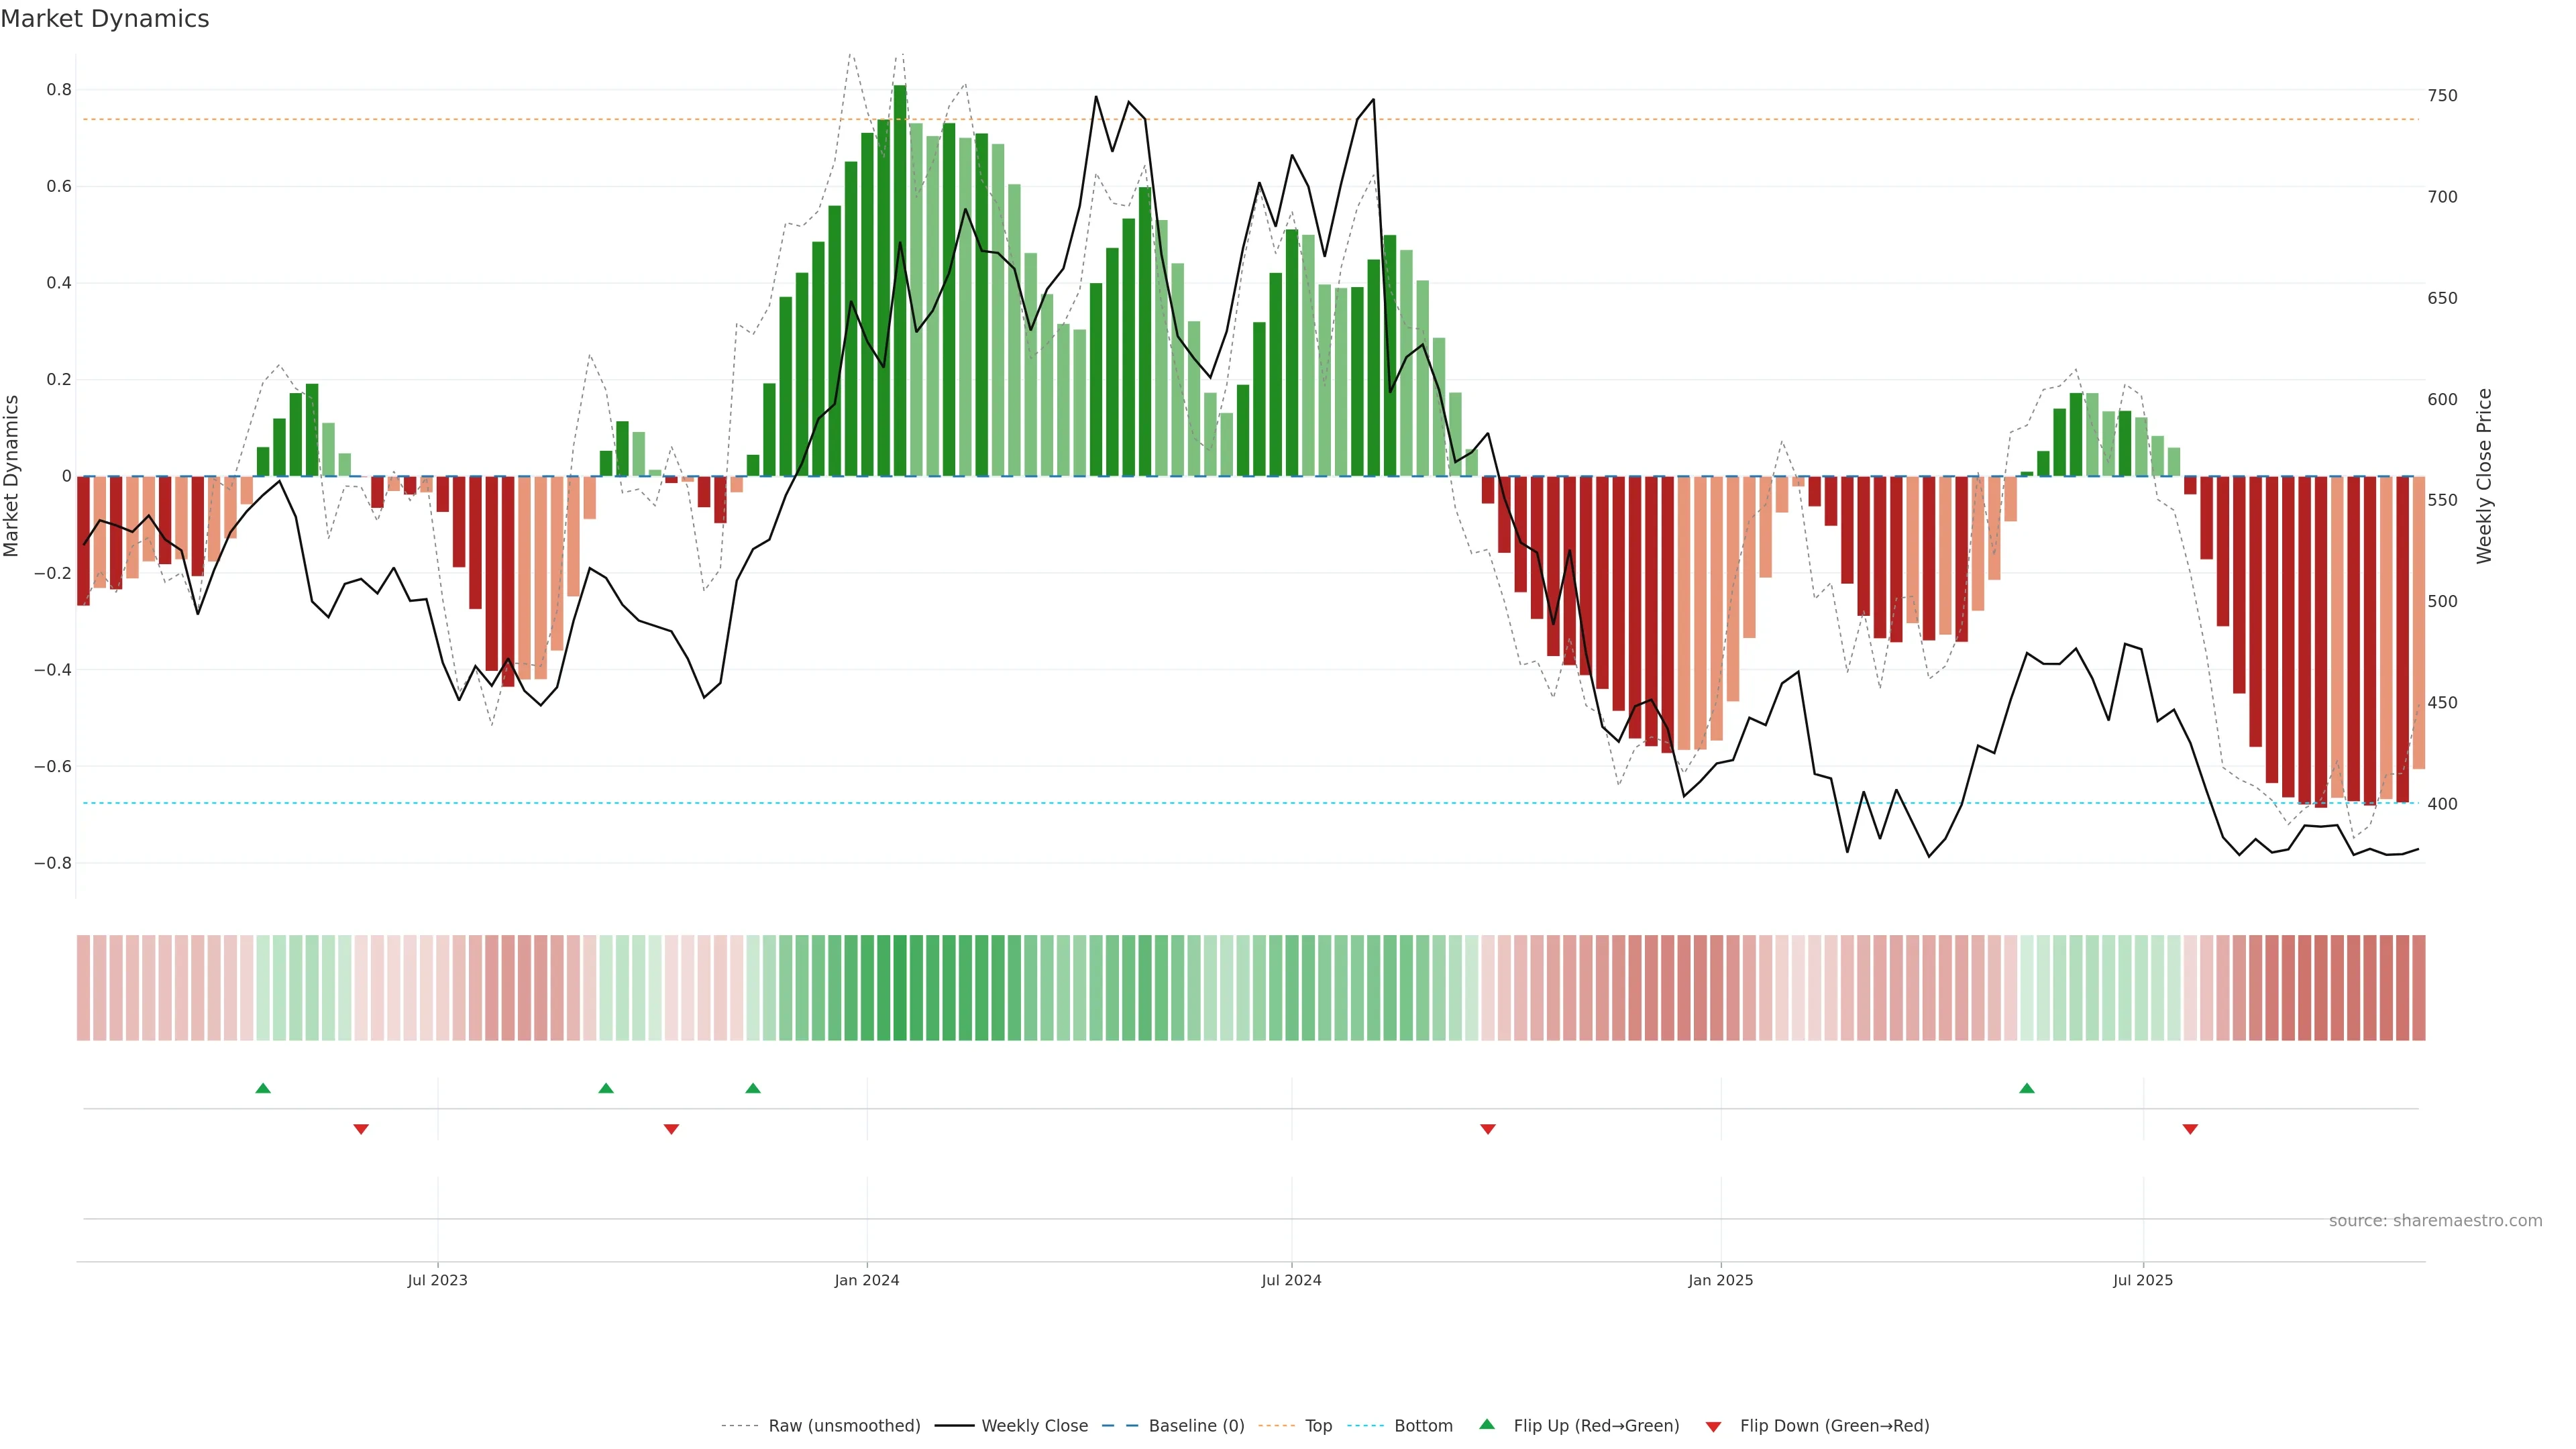Click the green flip-up triangle before Jul 2025
This screenshot has width=2576, height=1449.
click(2026, 1088)
